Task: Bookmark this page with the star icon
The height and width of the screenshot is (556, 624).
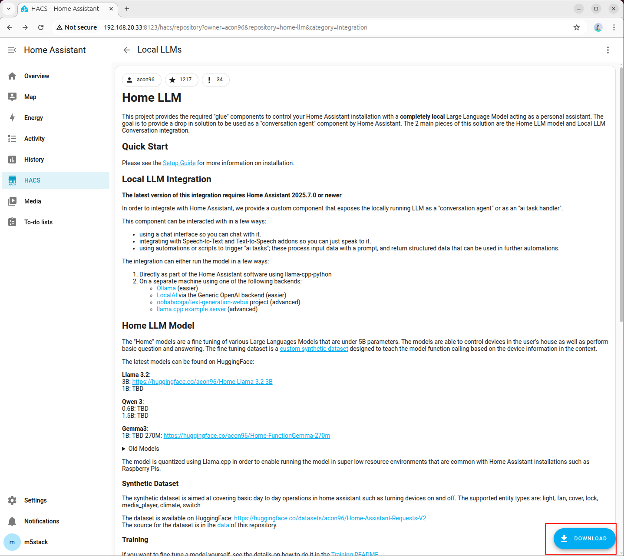Action: [576, 27]
